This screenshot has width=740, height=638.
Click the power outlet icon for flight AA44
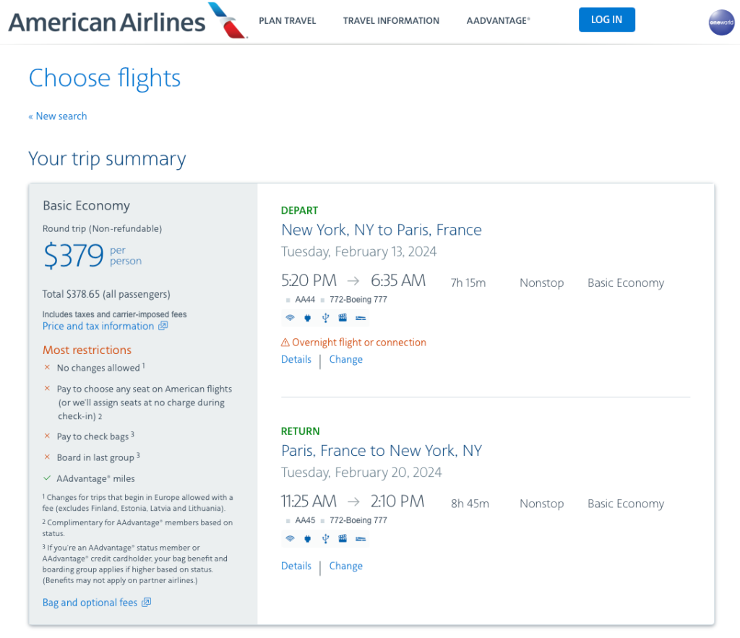click(308, 317)
